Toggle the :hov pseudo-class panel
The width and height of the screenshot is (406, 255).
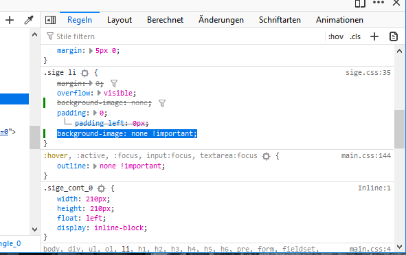[x=336, y=36]
